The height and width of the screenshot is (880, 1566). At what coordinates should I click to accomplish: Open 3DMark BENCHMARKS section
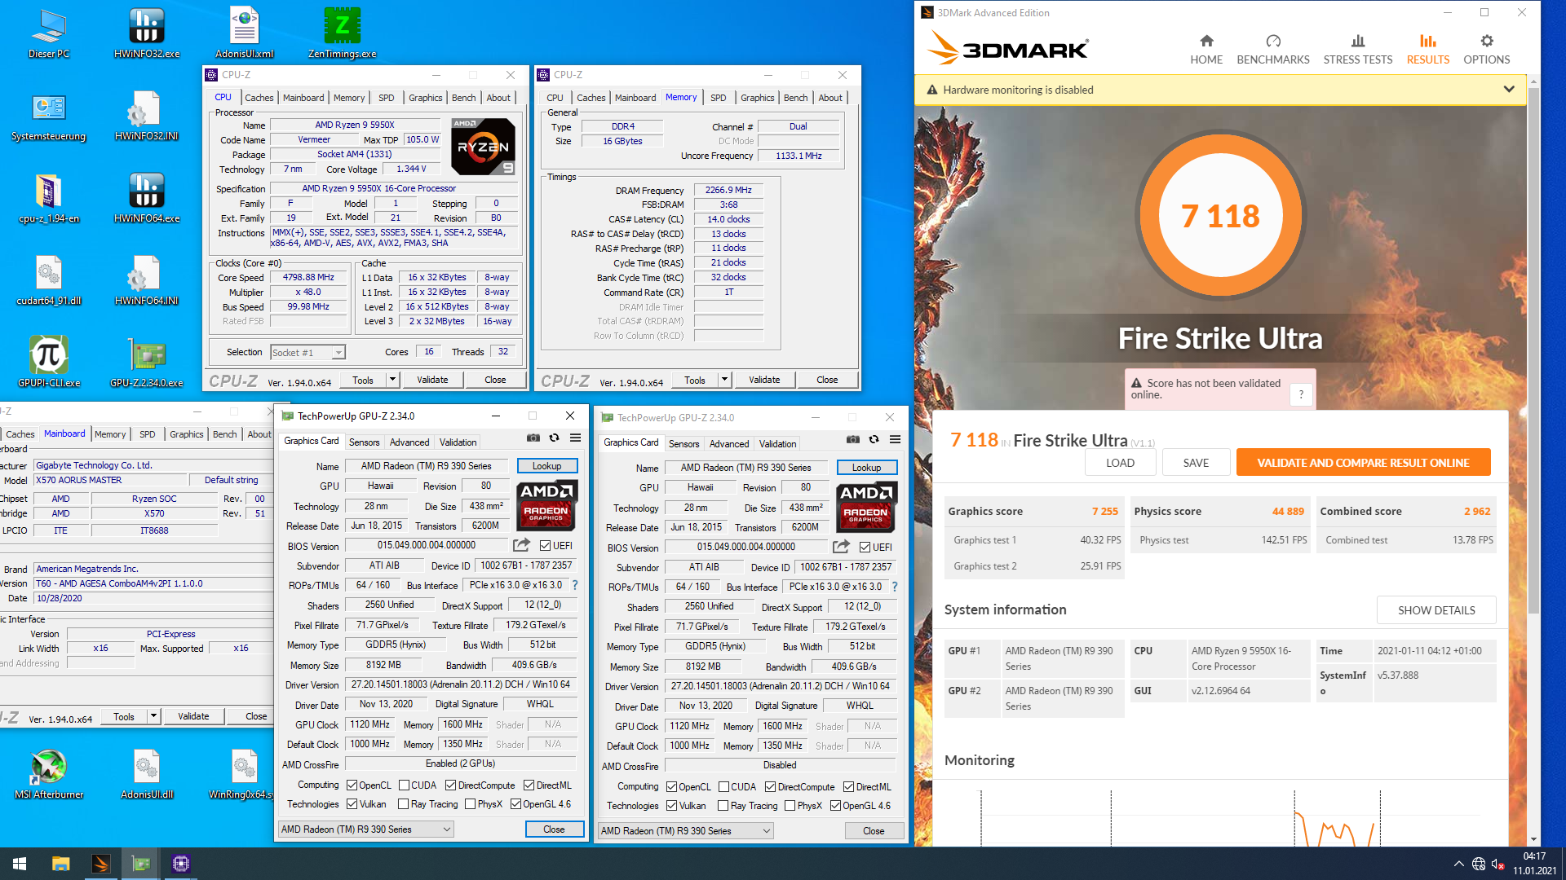pos(1272,49)
